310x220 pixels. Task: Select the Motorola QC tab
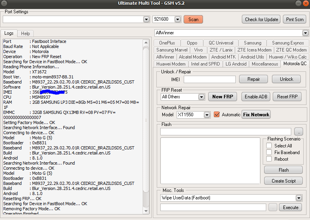tap(295, 64)
